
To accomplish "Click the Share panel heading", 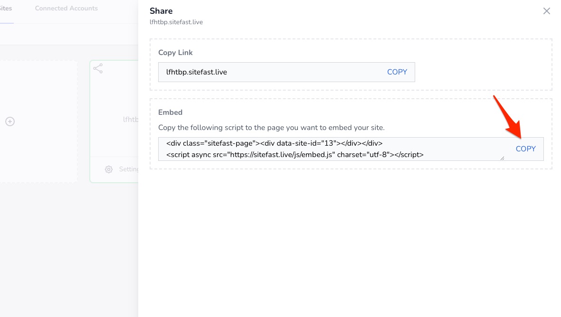I will click(x=161, y=11).
